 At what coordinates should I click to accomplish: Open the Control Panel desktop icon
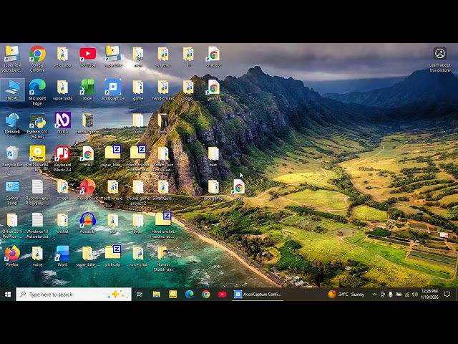coord(12,192)
